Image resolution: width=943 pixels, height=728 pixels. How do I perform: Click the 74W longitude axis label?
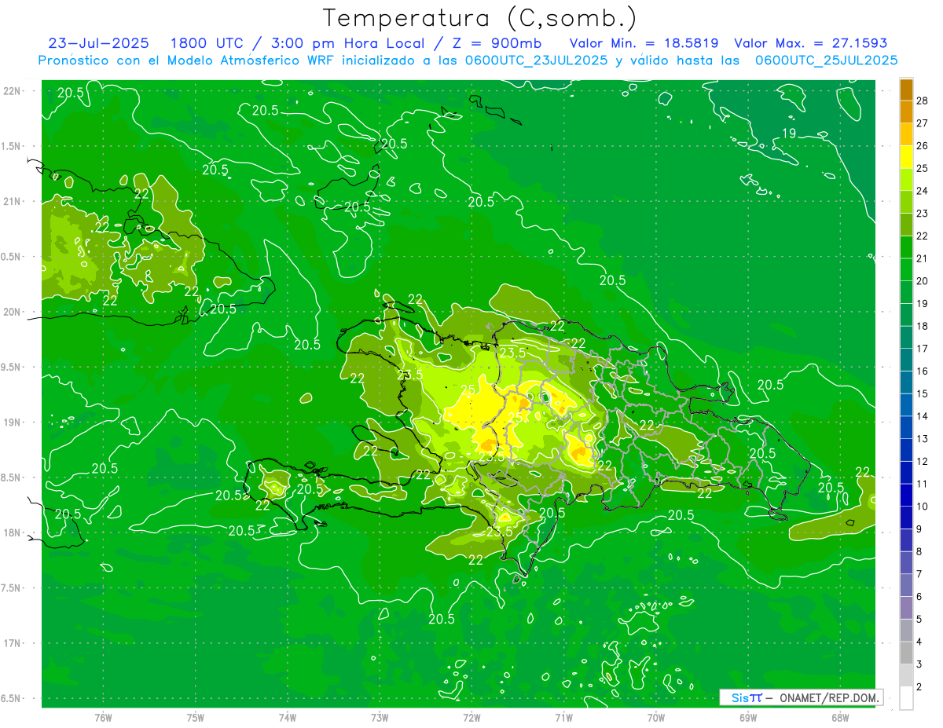click(288, 718)
